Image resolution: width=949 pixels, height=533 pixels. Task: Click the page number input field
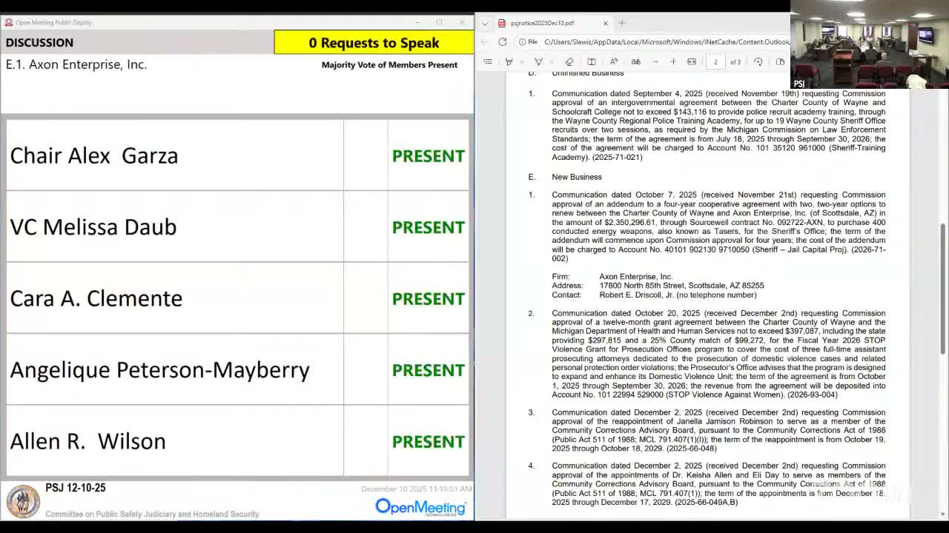[715, 61]
